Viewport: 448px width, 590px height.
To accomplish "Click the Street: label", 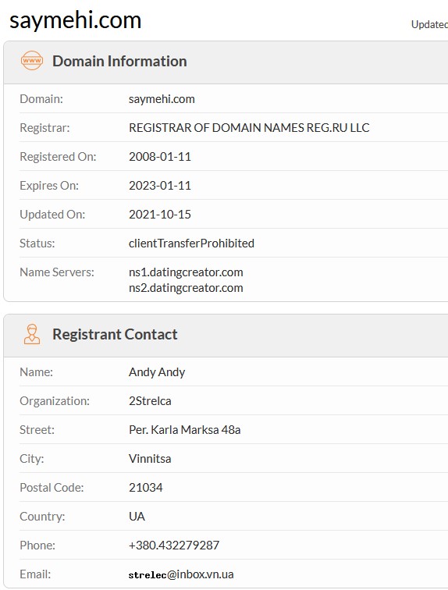I will tap(37, 430).
